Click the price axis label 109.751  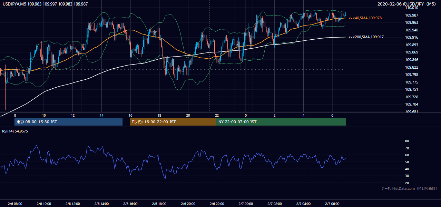coord(411,89)
